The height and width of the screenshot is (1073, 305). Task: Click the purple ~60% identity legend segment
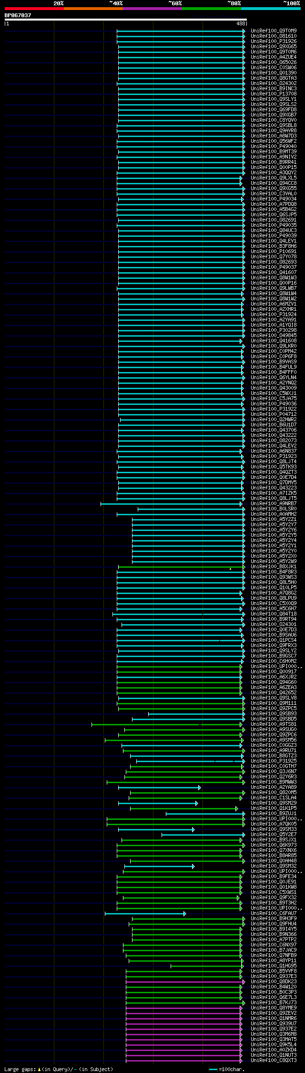(x=152, y=9)
